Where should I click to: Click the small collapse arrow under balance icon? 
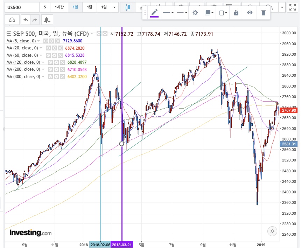9,26
